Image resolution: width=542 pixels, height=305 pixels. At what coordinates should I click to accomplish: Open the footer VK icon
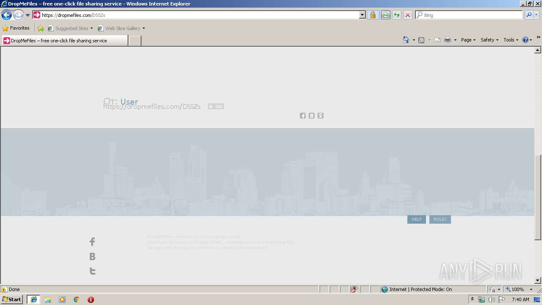92,256
